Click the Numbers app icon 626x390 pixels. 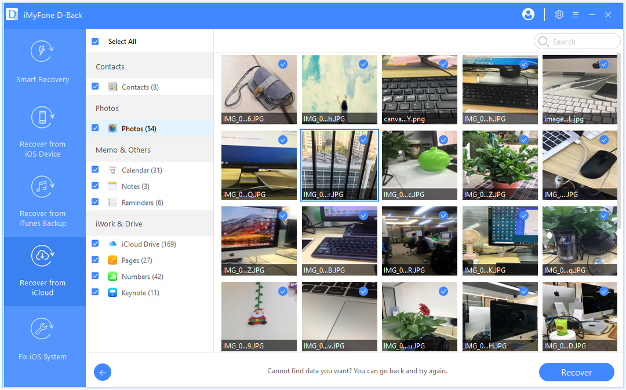pyautogui.click(x=112, y=276)
